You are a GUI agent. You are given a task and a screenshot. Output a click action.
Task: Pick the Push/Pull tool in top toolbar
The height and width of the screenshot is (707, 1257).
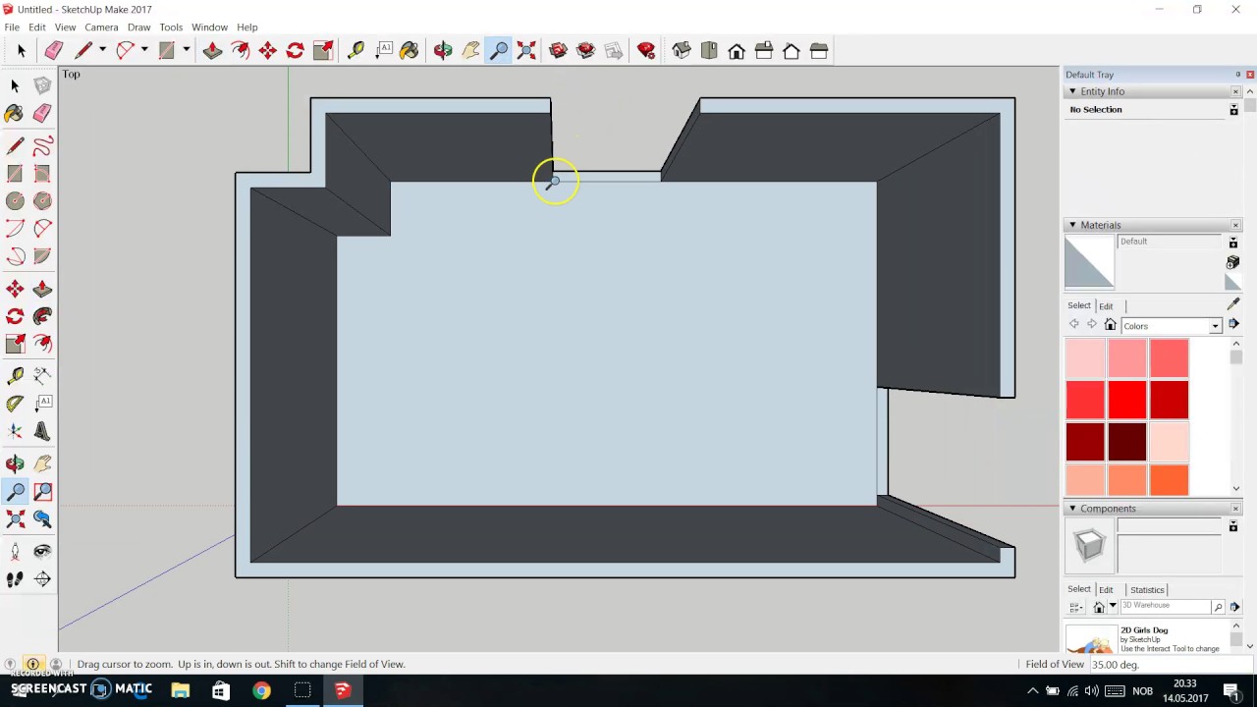click(212, 50)
